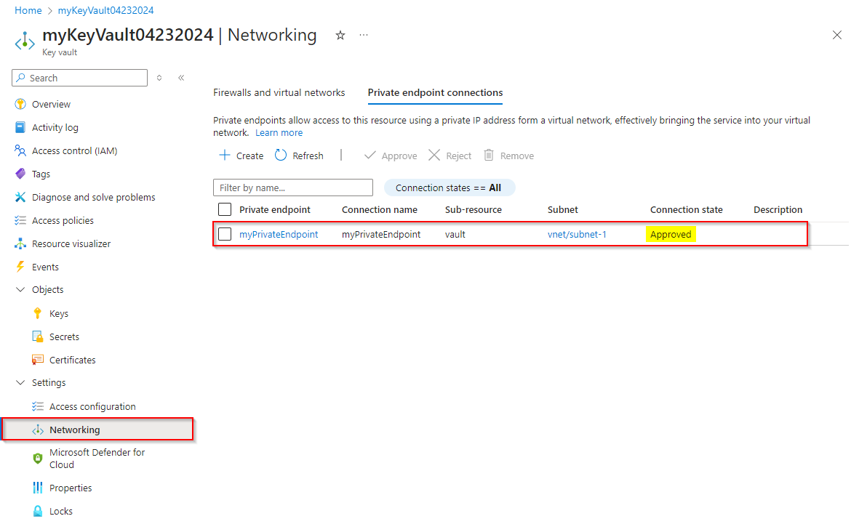Click the favorite star next to Networking title

[340, 35]
